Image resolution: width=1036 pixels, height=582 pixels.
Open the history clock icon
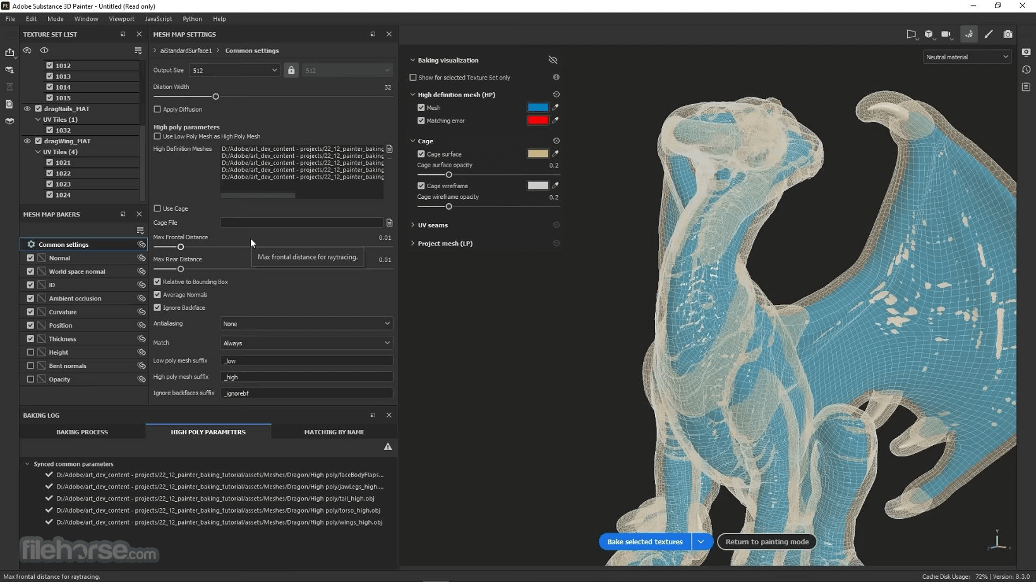pos(1026,69)
